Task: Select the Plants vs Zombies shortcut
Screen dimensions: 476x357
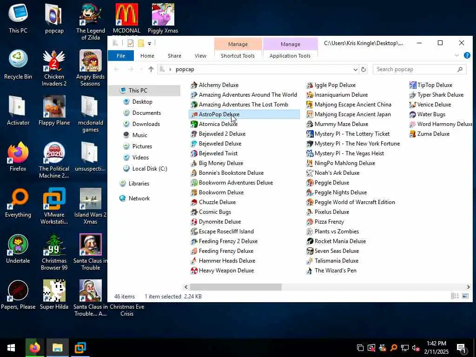Action: (x=337, y=231)
